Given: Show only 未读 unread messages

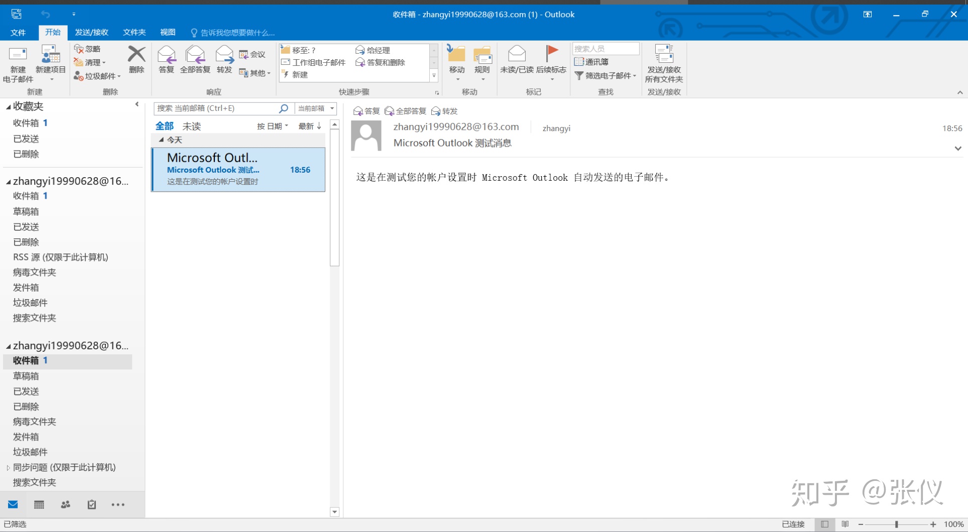Looking at the screenshot, I should [191, 126].
